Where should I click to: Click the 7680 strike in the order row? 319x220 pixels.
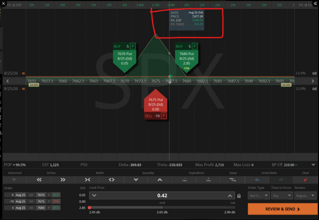[x=41, y=208]
